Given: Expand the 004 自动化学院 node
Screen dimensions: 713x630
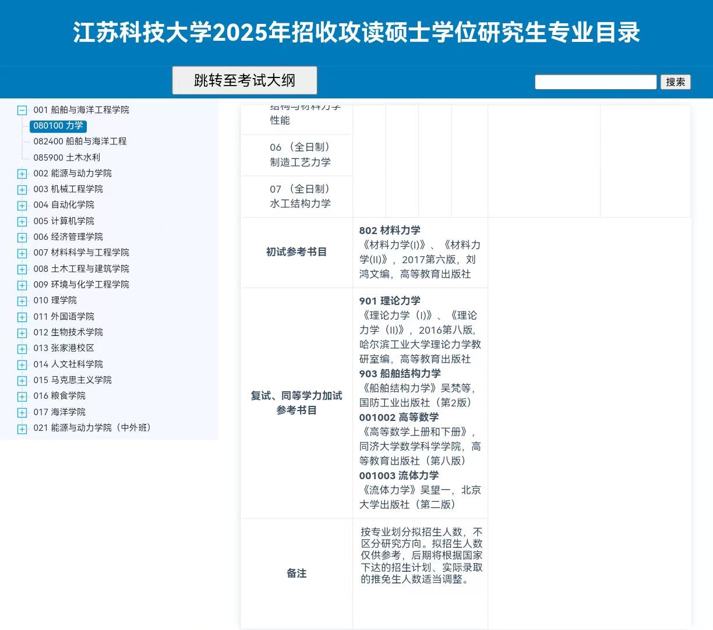Looking at the screenshot, I should coord(22,205).
